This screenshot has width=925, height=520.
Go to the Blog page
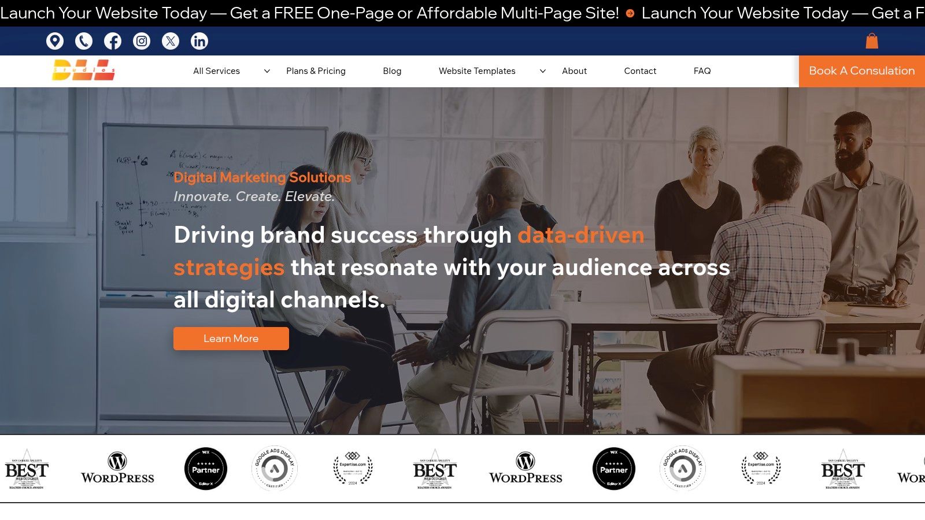pos(392,71)
